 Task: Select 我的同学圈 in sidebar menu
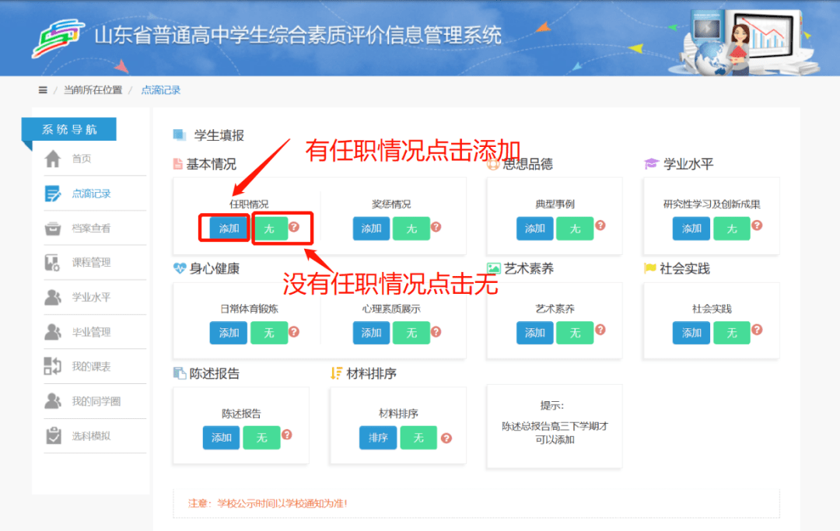click(x=96, y=402)
